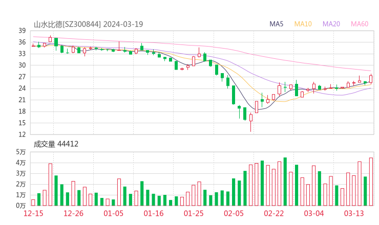
Task: Toggle the MA20 legend line
Action: click(x=331, y=24)
